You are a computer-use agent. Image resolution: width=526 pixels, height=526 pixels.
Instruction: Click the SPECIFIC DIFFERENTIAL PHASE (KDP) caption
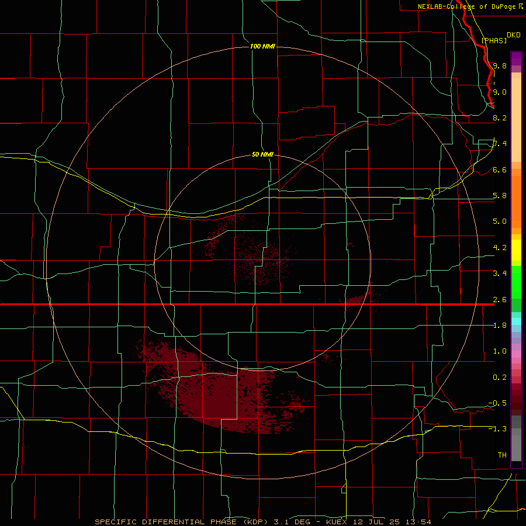181,522
